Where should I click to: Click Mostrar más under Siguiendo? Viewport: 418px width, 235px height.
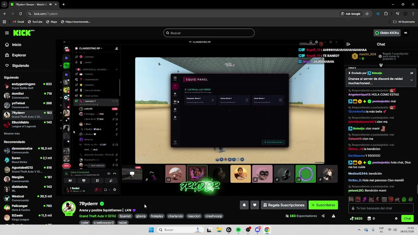(x=12, y=133)
